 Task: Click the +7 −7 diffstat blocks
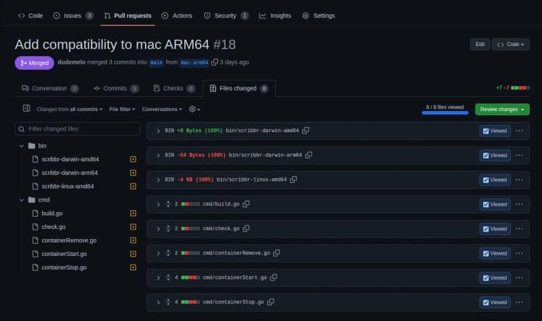point(520,88)
